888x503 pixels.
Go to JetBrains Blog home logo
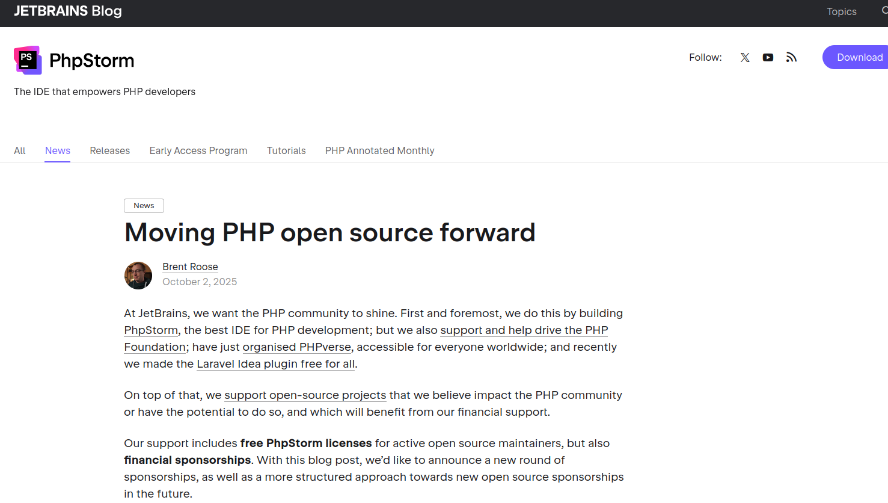[x=68, y=11]
